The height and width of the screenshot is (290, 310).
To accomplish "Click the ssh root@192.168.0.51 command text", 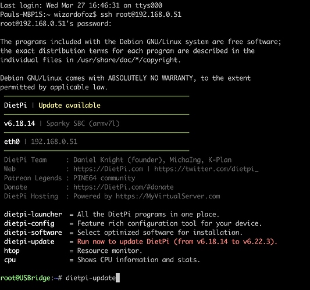I will tap(141, 14).
